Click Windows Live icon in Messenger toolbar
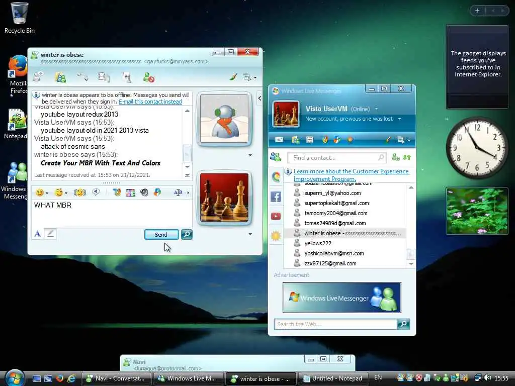 tap(337, 140)
